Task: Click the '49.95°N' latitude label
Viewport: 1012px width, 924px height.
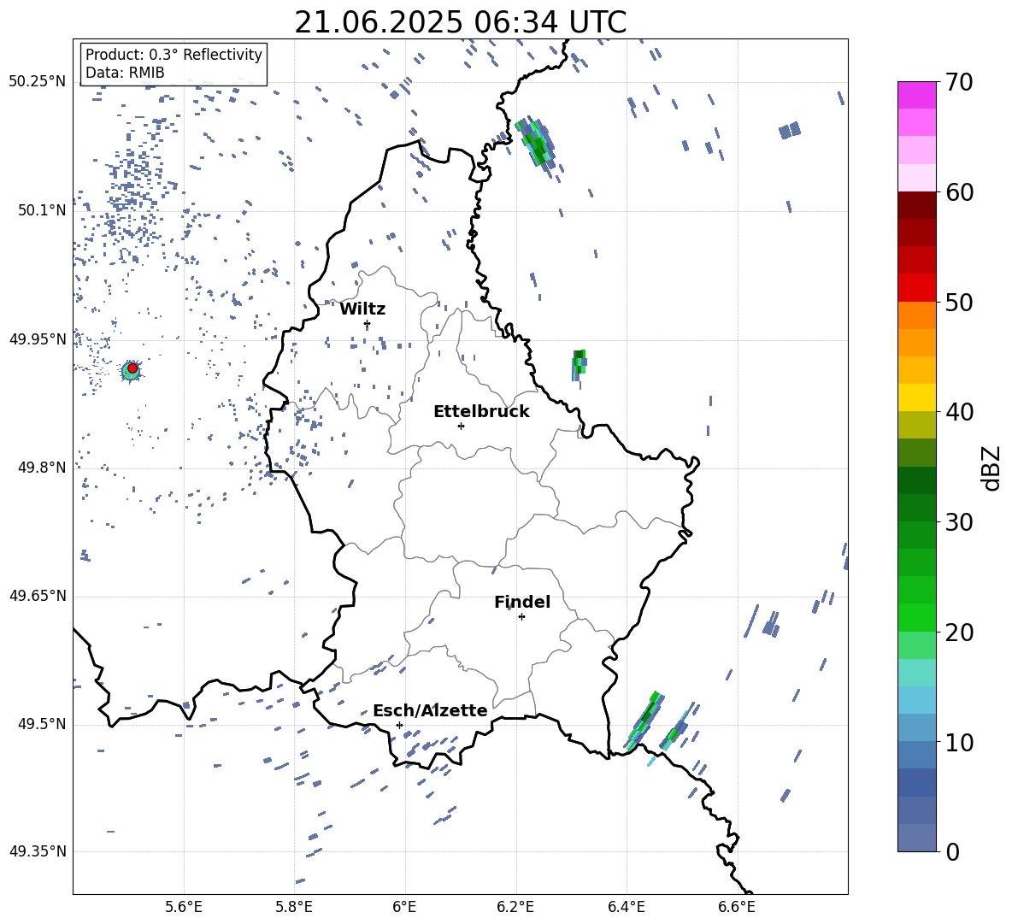Action: [x=38, y=338]
